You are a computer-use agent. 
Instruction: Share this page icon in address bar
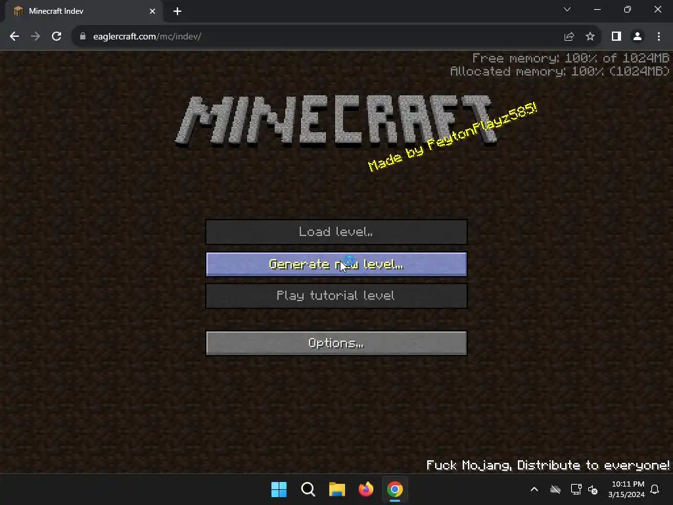pos(569,37)
